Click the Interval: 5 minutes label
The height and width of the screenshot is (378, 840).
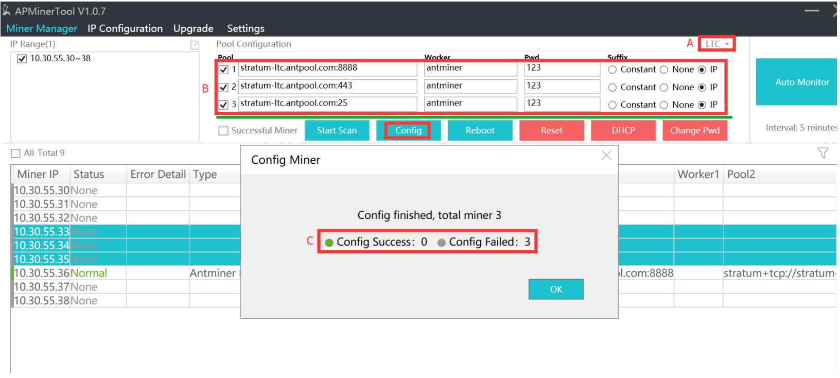(x=801, y=128)
